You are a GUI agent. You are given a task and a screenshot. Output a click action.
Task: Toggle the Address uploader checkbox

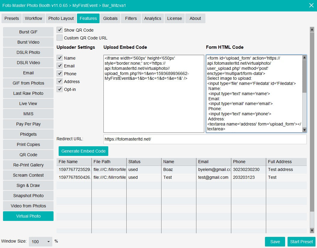[60, 81]
